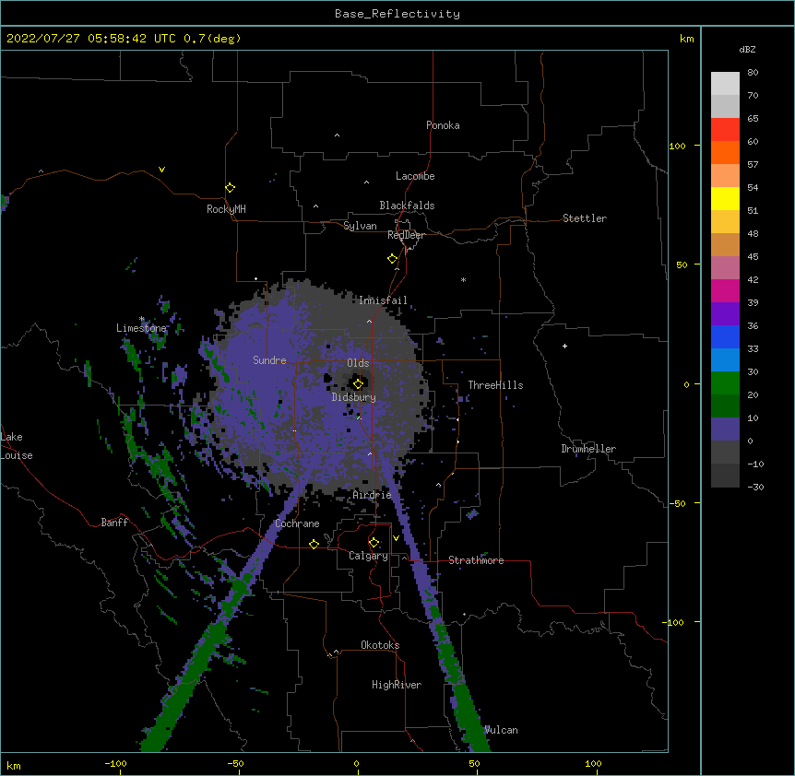Select the Airdrie label
Image resolution: width=795 pixels, height=776 pixels.
point(373,495)
